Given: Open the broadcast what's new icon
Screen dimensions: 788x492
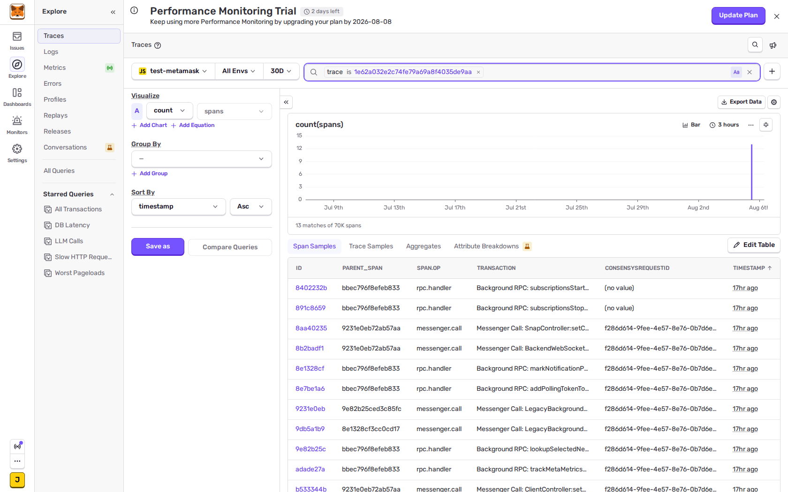Looking at the screenshot, I should [17, 446].
